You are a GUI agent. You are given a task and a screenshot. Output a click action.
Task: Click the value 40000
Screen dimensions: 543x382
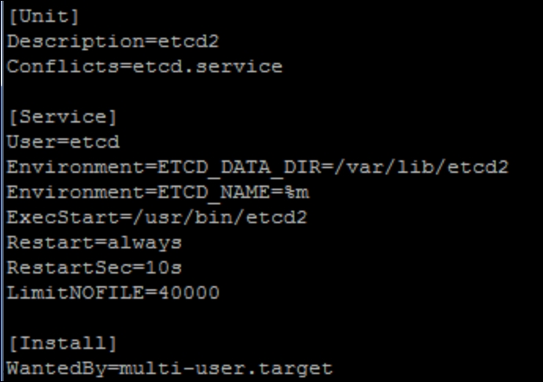(189, 292)
